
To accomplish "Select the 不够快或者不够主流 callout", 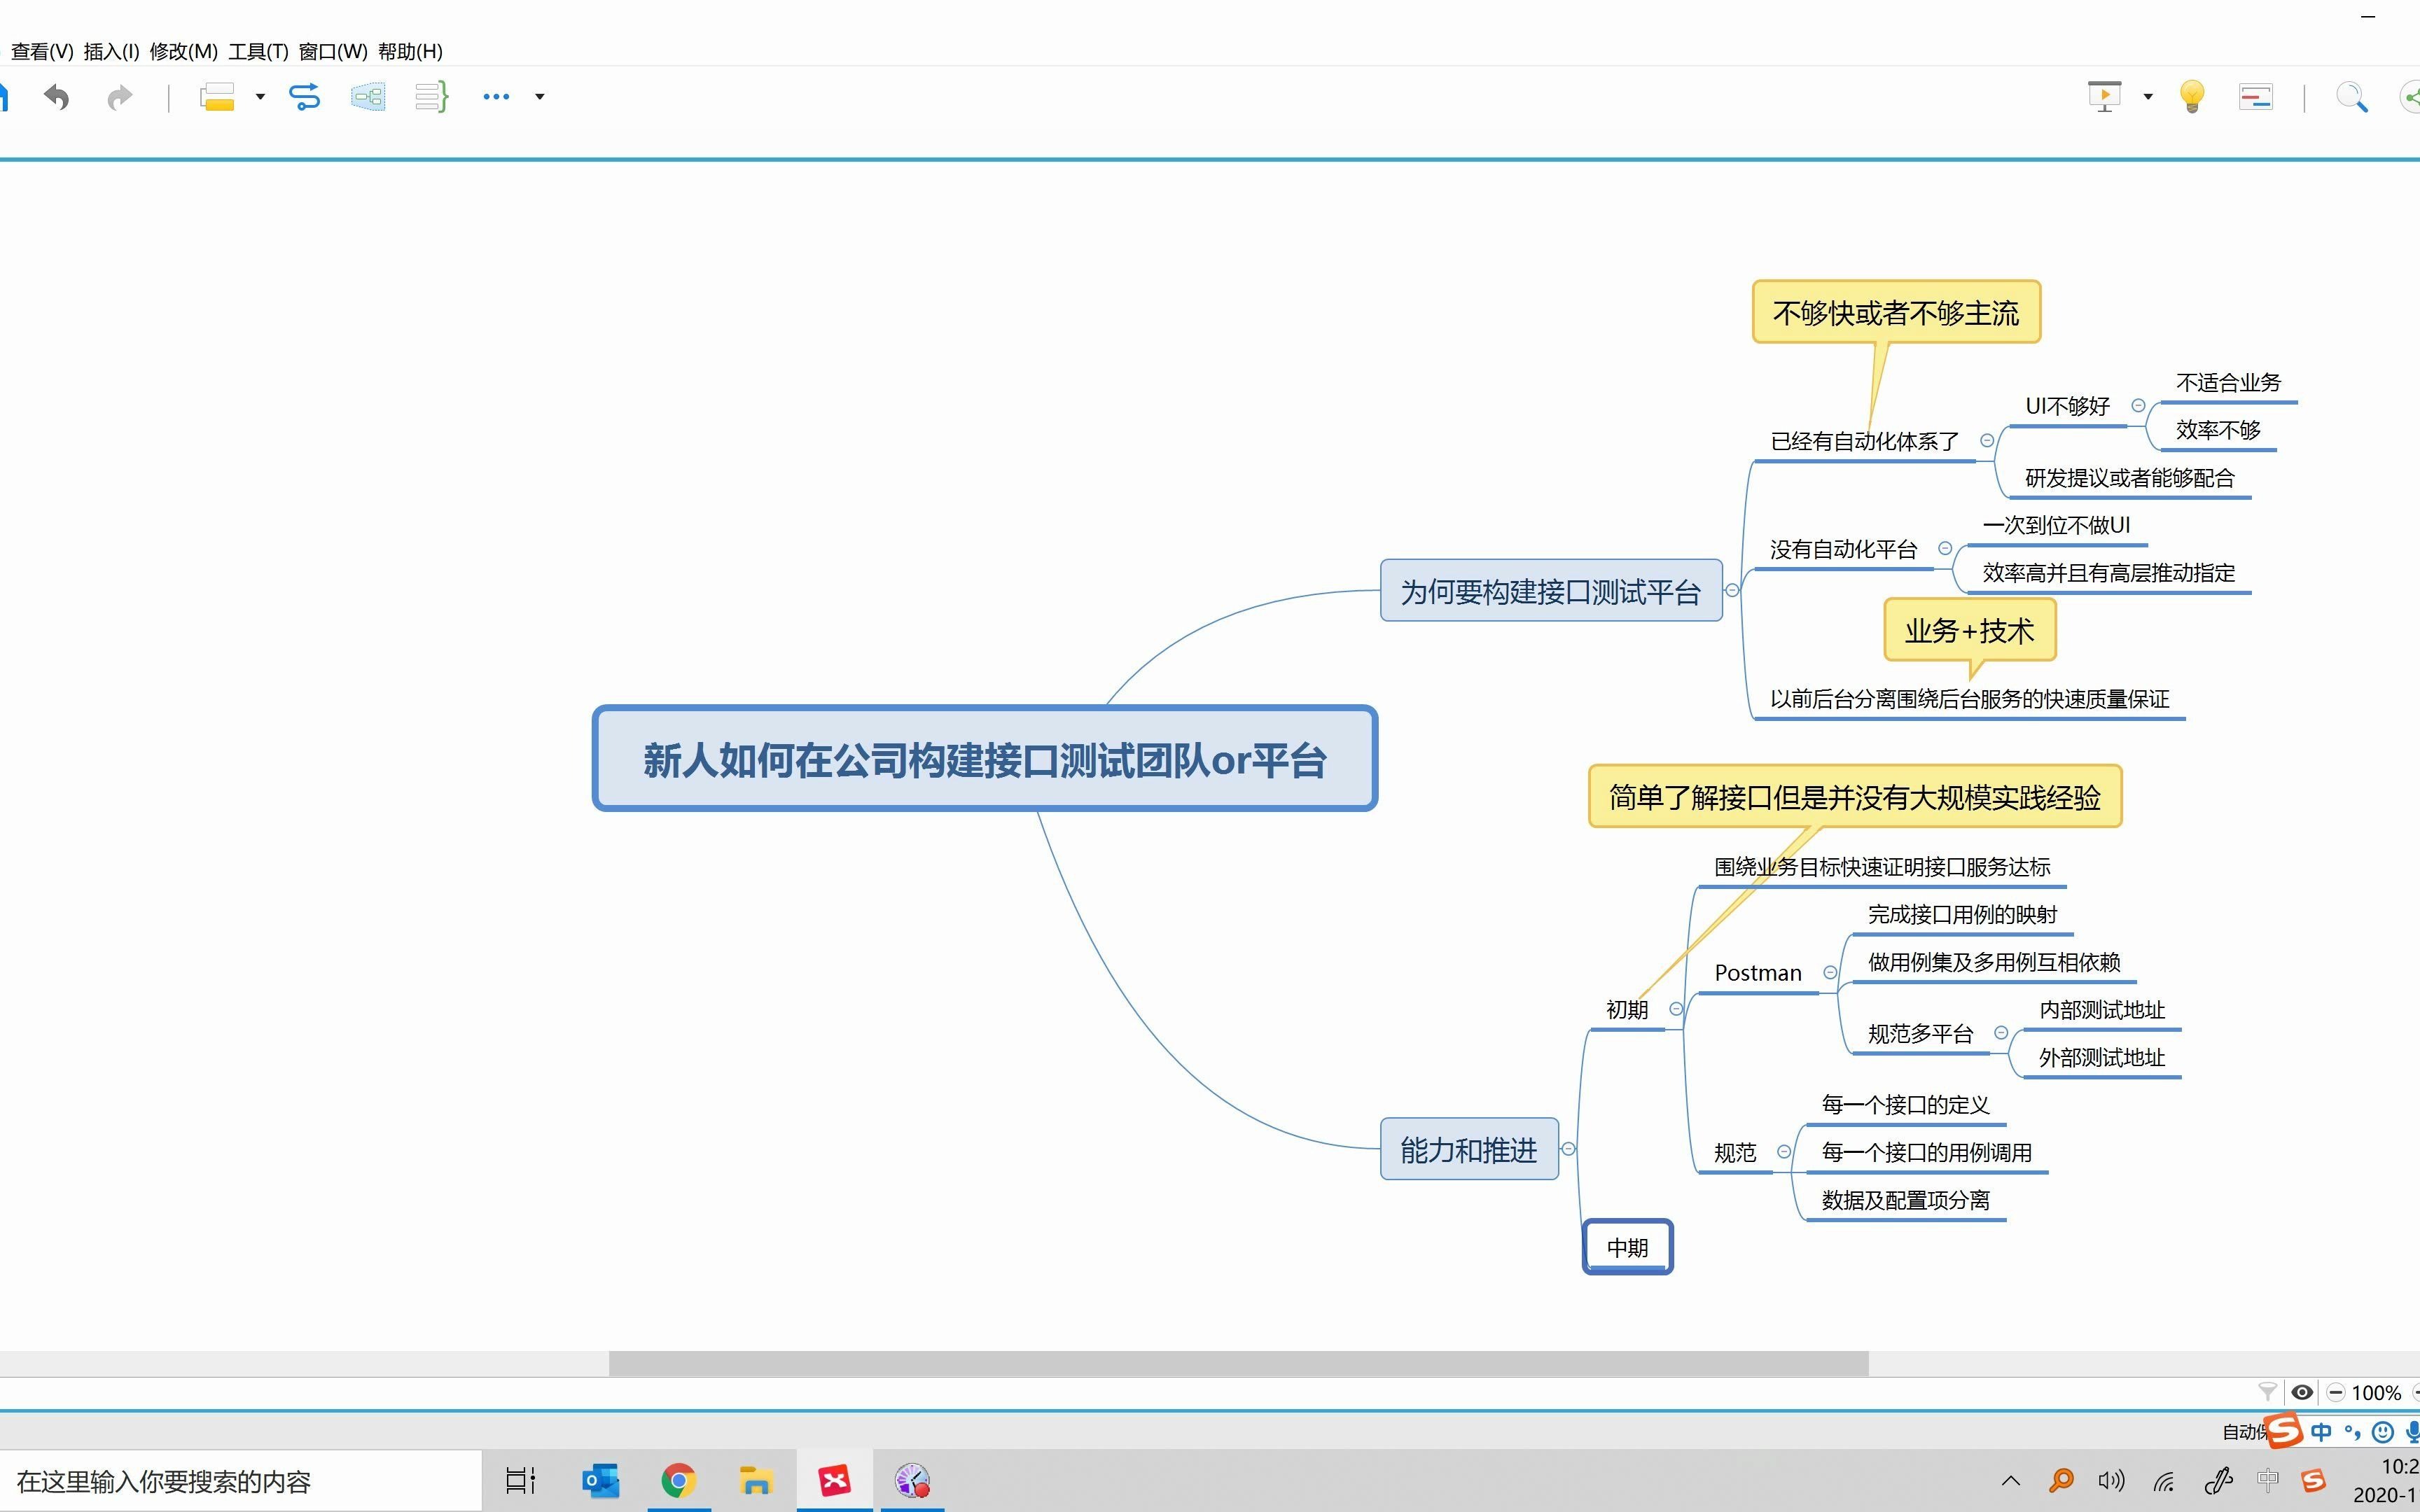I will click(x=1896, y=313).
